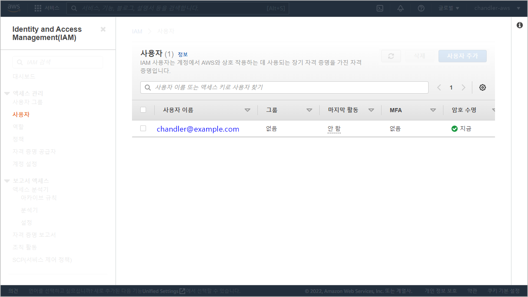
Task: Click the 서비스 menu label
Action: tap(52, 8)
